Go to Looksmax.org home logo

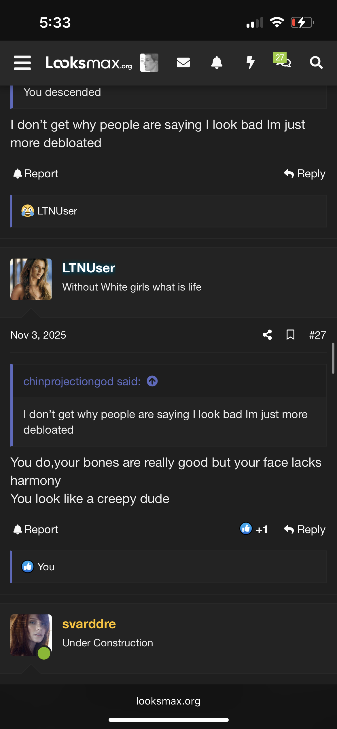click(89, 63)
